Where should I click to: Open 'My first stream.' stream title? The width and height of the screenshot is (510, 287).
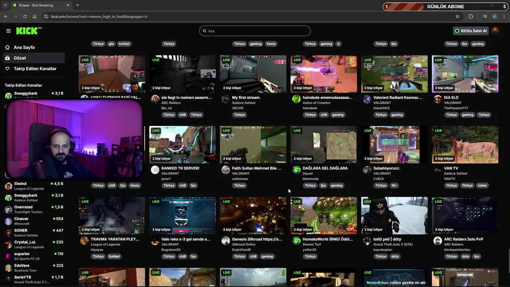(x=246, y=97)
